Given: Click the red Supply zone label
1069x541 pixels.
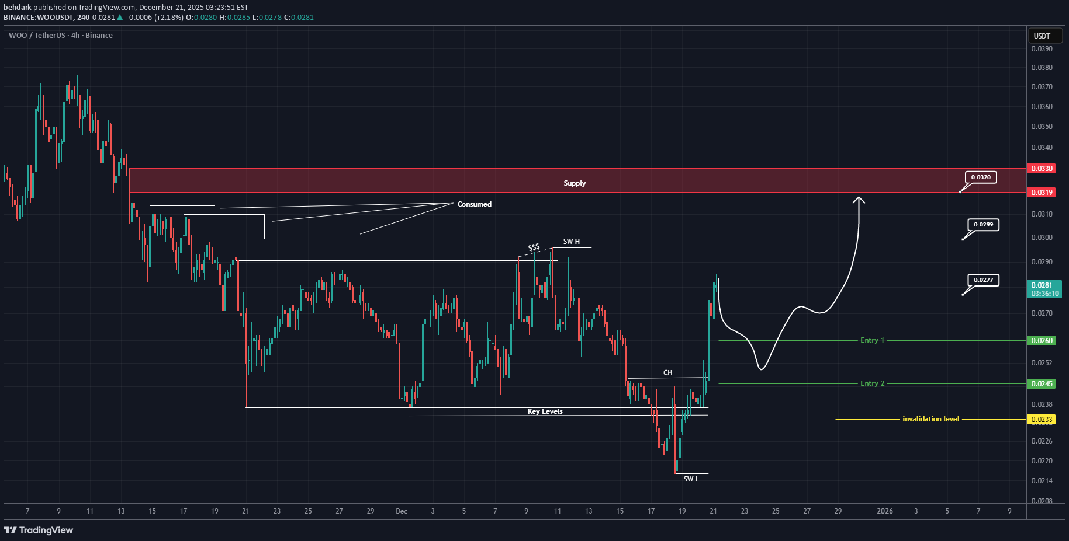Looking at the screenshot, I should 575,183.
